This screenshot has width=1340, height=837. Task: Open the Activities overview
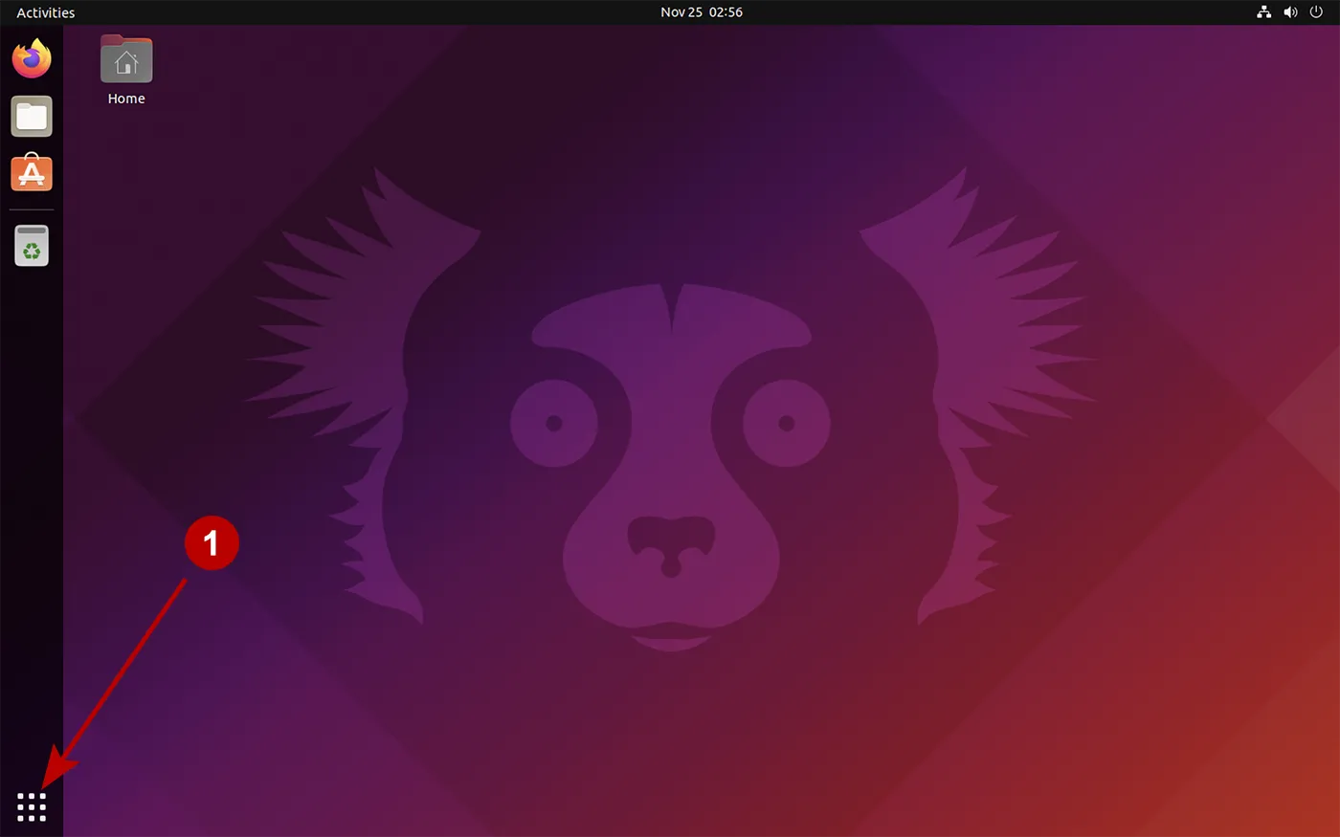point(45,12)
